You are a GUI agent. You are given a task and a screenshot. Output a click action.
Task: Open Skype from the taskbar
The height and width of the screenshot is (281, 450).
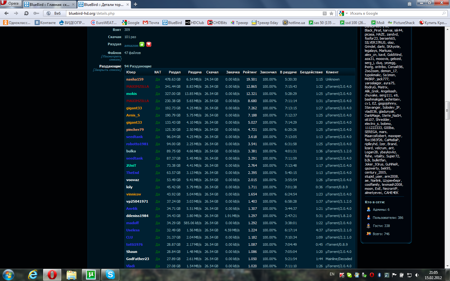click(110, 275)
